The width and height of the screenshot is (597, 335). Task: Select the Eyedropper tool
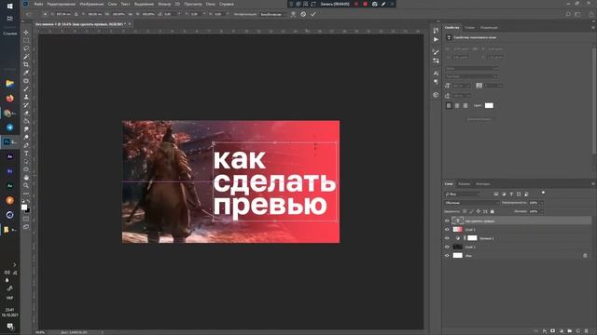click(x=26, y=73)
